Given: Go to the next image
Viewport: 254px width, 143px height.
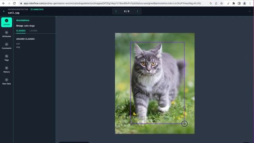Looking at the screenshot, I should (138, 11).
